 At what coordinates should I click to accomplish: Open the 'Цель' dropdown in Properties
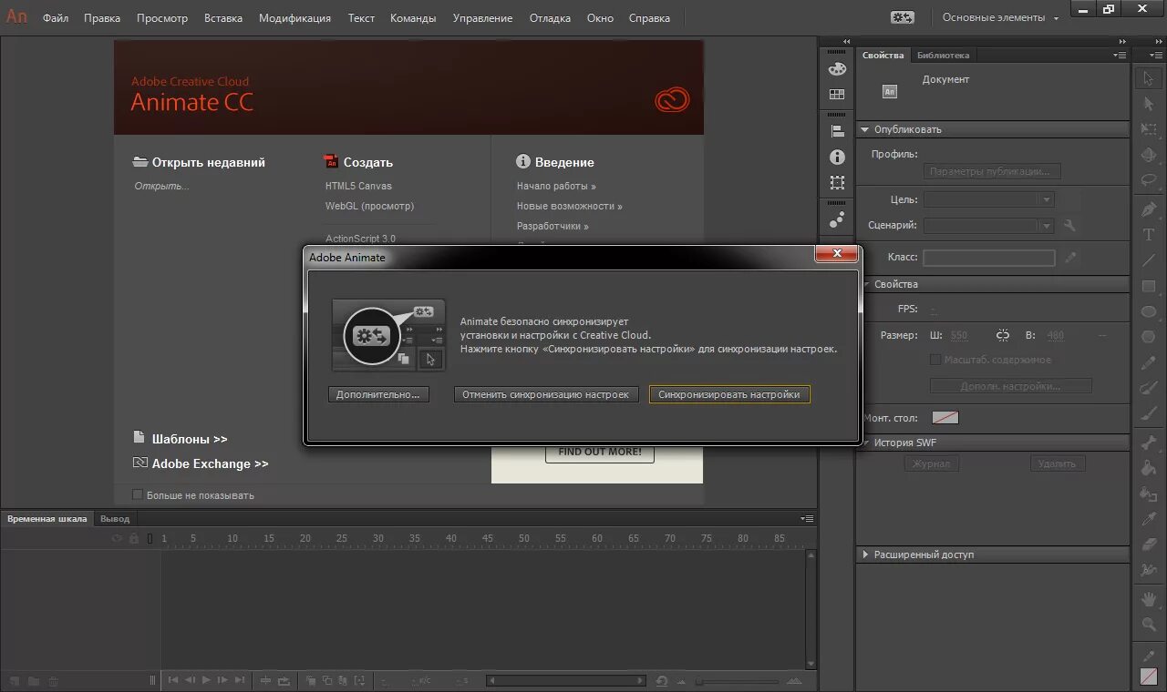[1047, 198]
